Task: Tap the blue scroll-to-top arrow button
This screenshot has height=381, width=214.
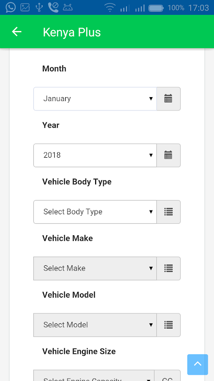Action: click(x=197, y=364)
